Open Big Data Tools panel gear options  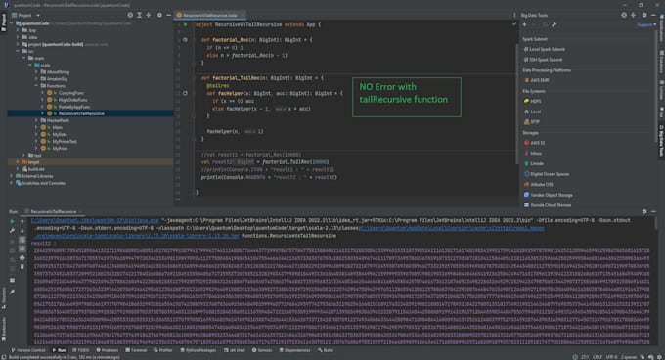[644, 15]
